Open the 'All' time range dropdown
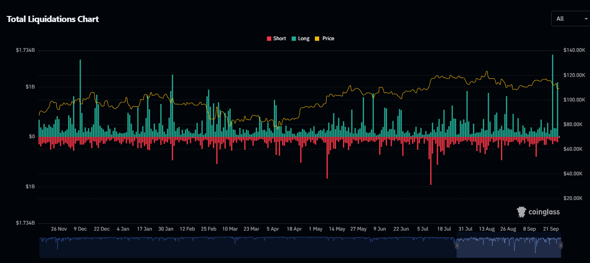This screenshot has height=263, width=590. (x=569, y=19)
